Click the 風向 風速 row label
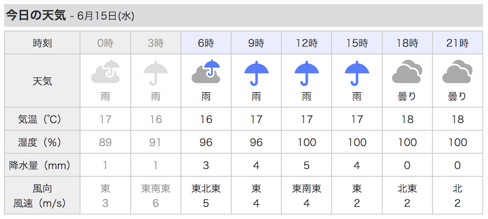 click(42, 196)
